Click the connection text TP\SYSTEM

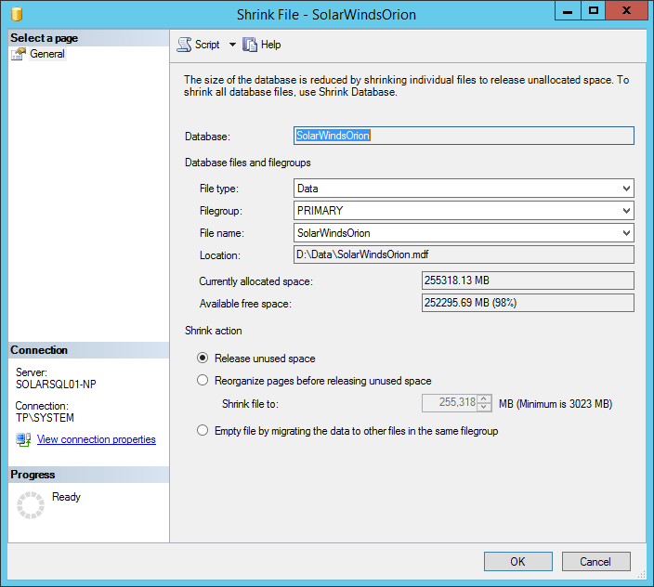point(45,418)
